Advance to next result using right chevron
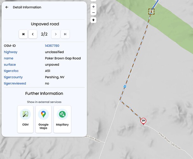Screen dimensions: 193x159 [x=56, y=34]
